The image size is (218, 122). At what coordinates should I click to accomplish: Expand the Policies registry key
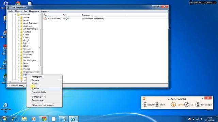pyautogui.click(x=18, y=69)
